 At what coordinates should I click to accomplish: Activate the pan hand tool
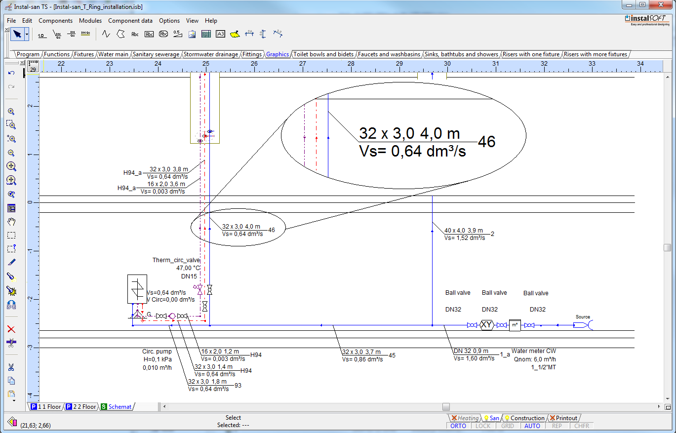tap(11, 222)
